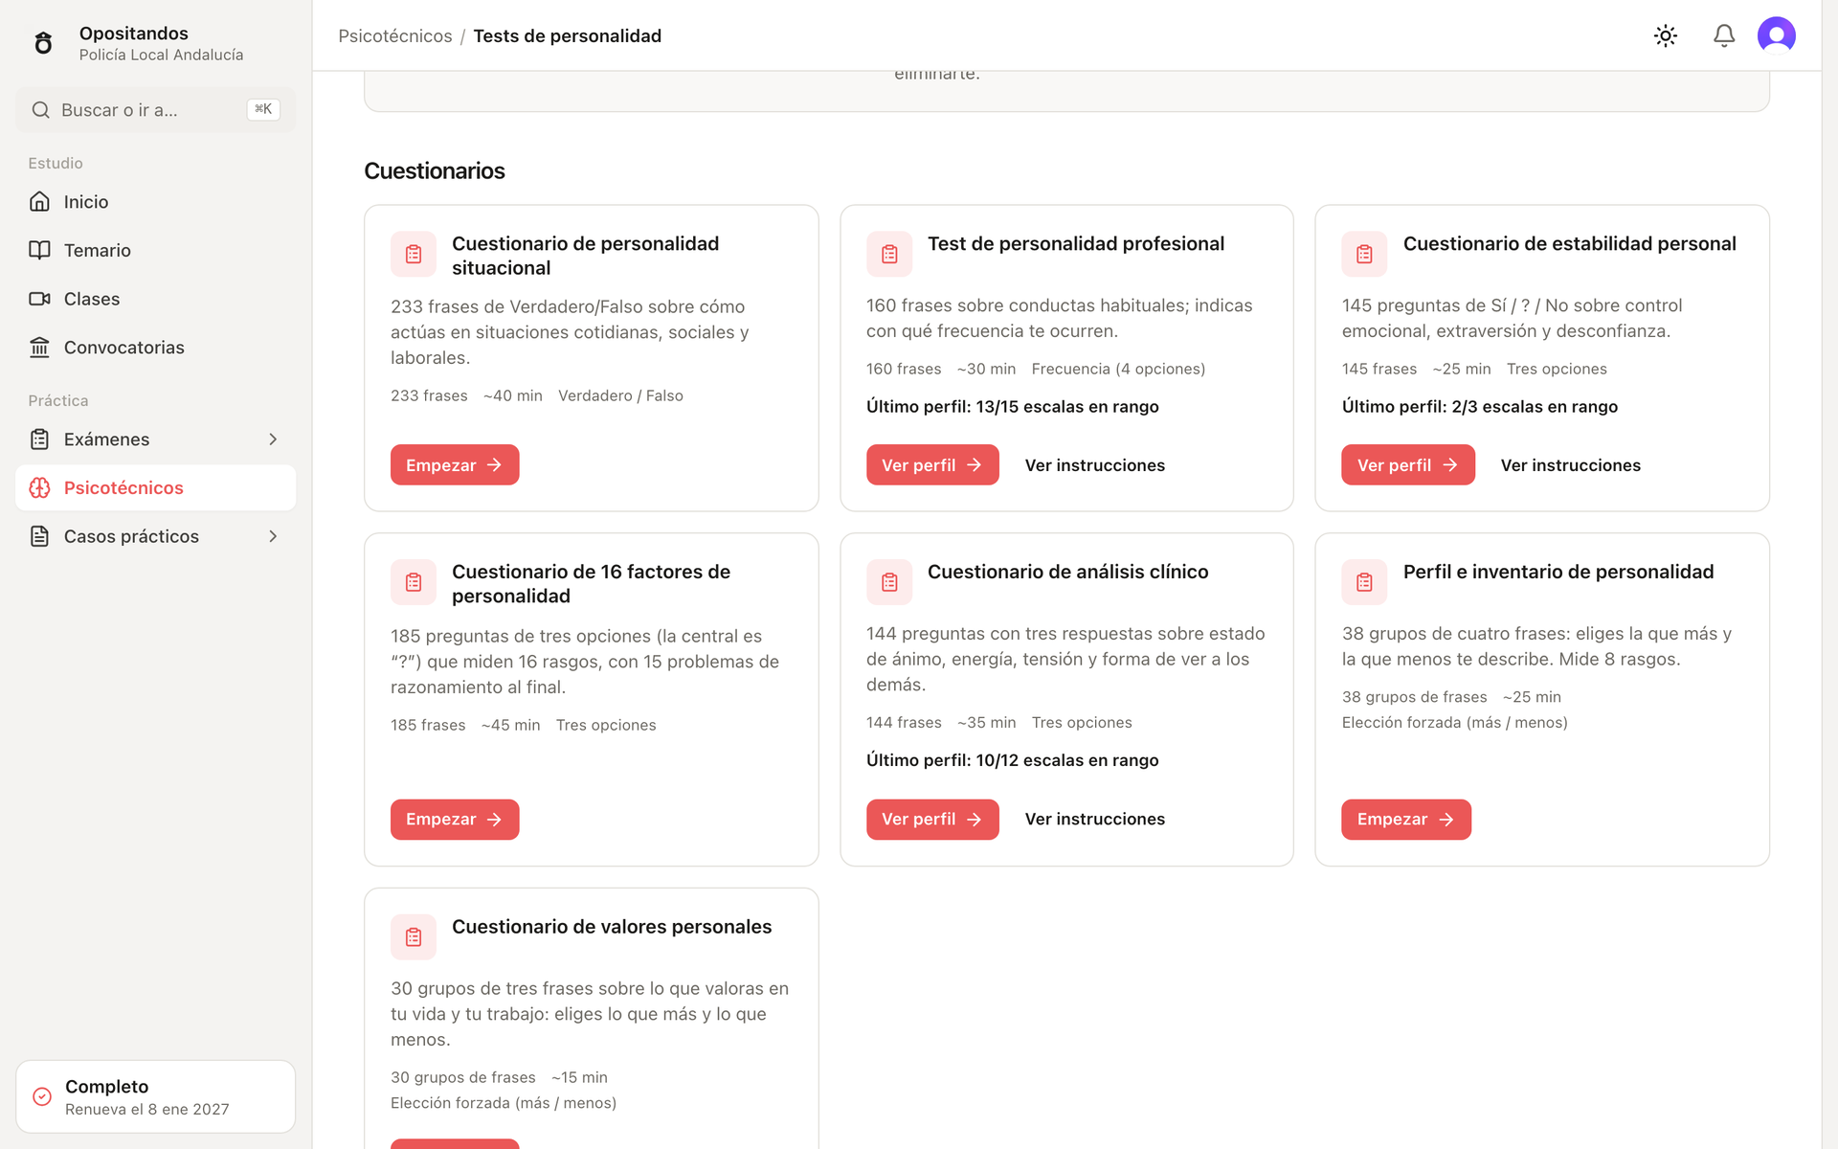
Task: Click the Cuestionario de 16 factores card icon
Action: [414, 582]
